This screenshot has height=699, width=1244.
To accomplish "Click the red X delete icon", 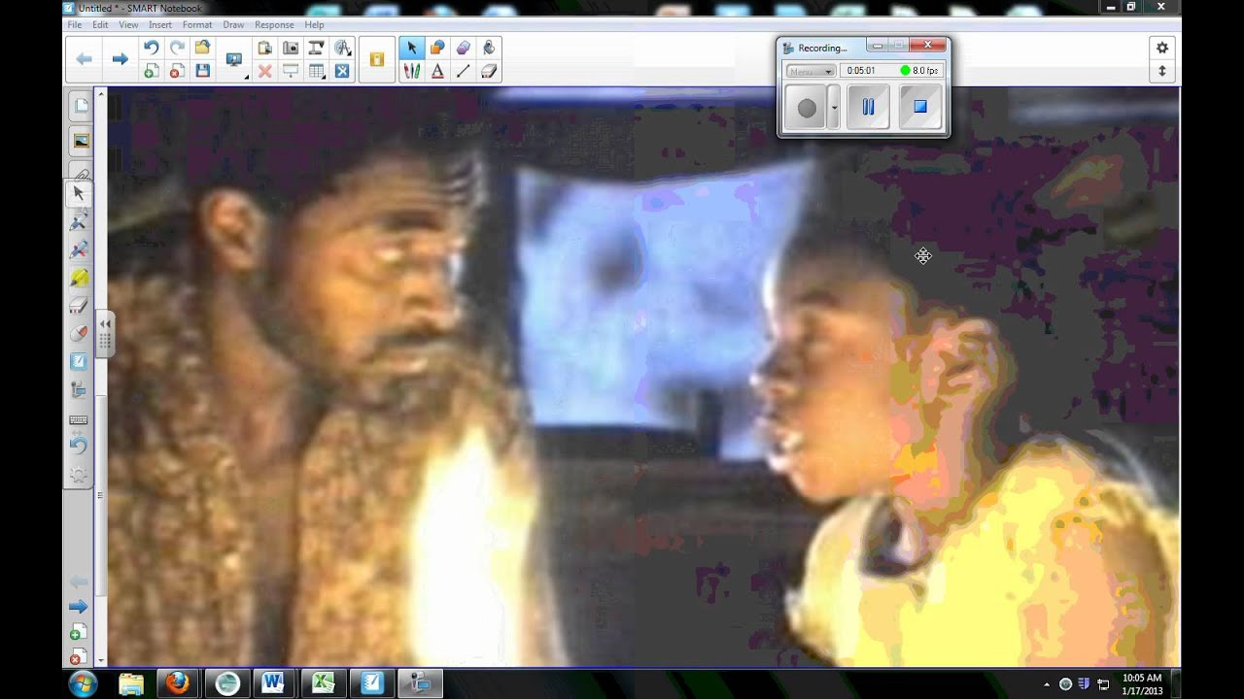I will click(x=264, y=71).
